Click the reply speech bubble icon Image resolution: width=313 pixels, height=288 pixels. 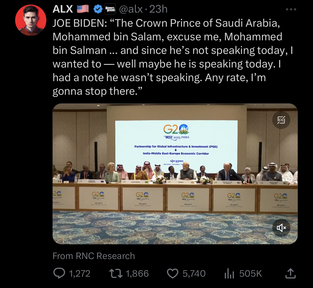(x=59, y=273)
